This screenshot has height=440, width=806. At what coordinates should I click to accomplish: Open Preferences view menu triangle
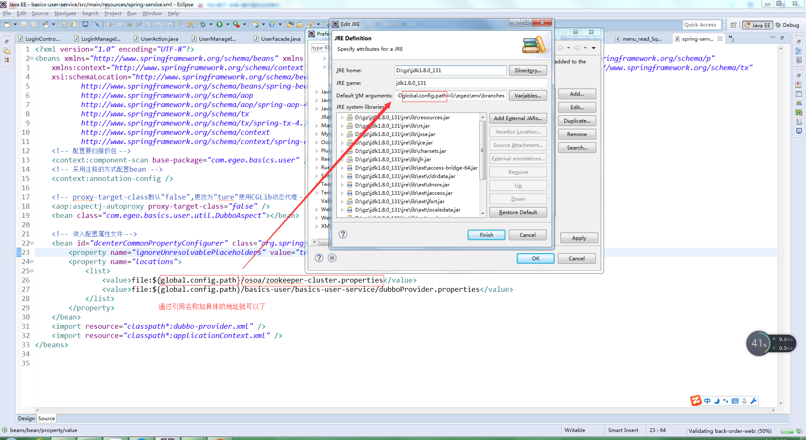tap(594, 48)
